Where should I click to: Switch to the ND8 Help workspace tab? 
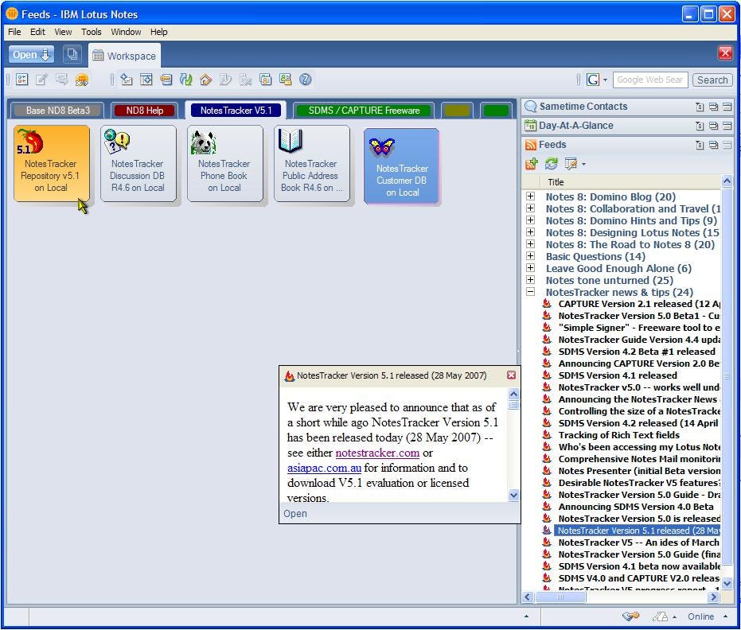(145, 110)
